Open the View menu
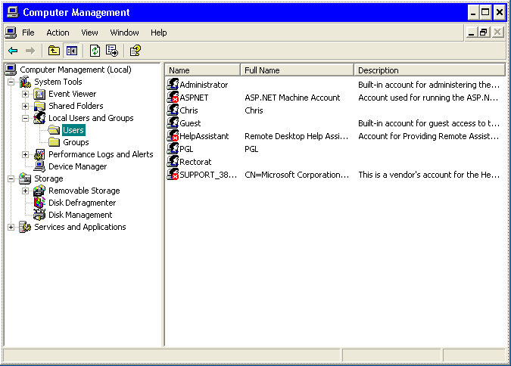This screenshot has width=511, height=366. click(89, 33)
